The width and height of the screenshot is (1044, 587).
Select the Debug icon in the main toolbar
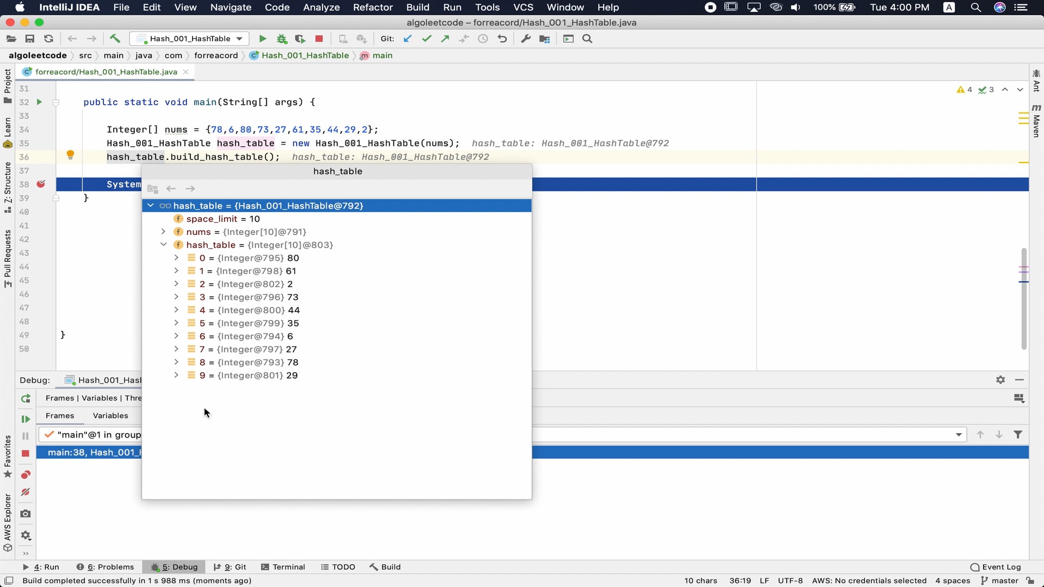pos(281,39)
